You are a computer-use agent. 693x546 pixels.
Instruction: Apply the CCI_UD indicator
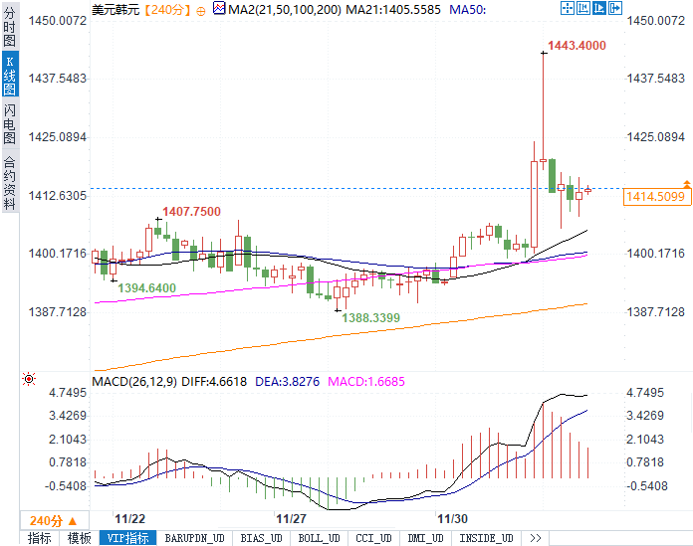click(x=374, y=538)
